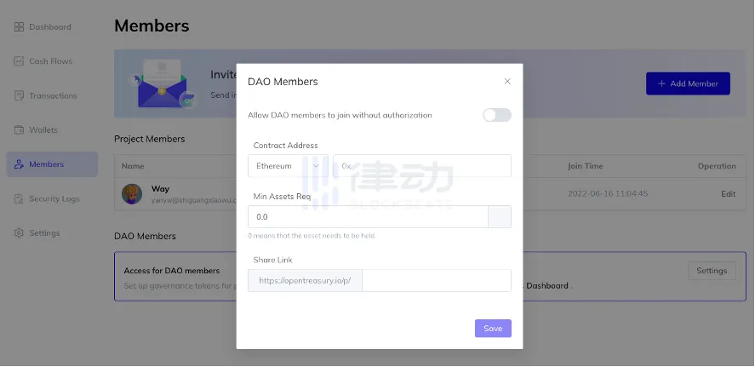Close the DAO Members dialog
Image resolution: width=755 pixels, height=367 pixels.
pyautogui.click(x=507, y=82)
